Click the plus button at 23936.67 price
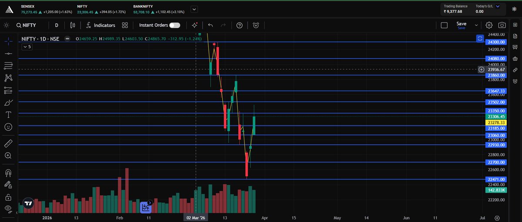This screenshot has width=522, height=222. click(481, 69)
